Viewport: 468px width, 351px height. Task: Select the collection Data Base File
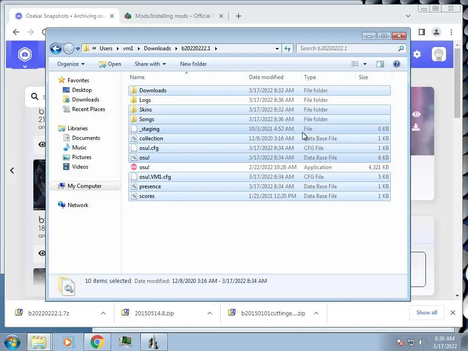click(260, 138)
